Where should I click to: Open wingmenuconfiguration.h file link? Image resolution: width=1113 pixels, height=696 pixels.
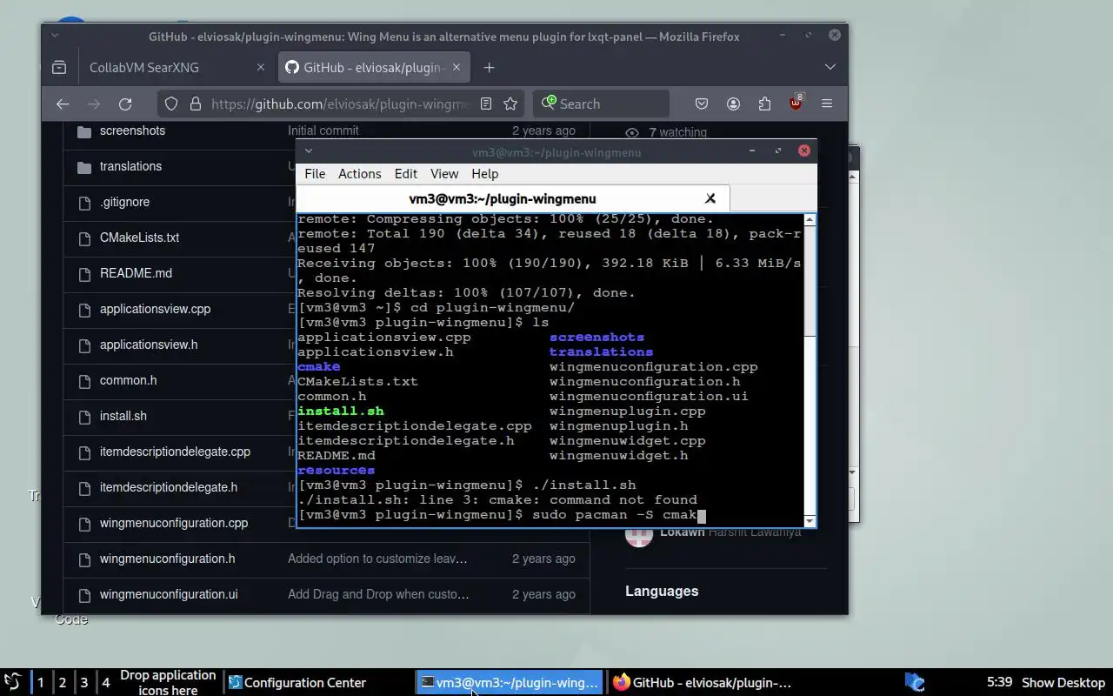(167, 559)
